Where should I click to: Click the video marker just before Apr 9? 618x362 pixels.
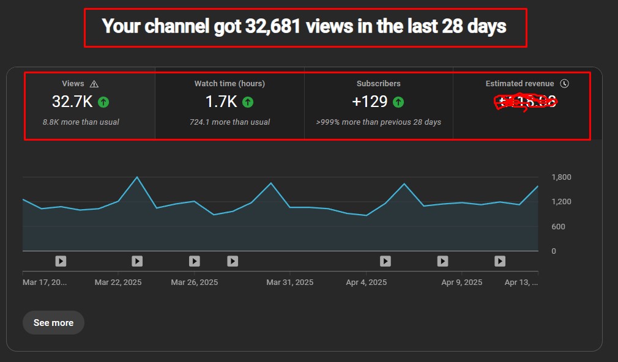pos(442,261)
